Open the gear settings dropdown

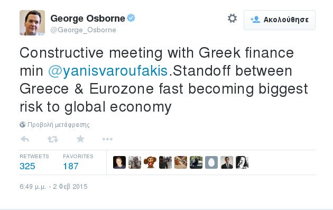[232, 19]
